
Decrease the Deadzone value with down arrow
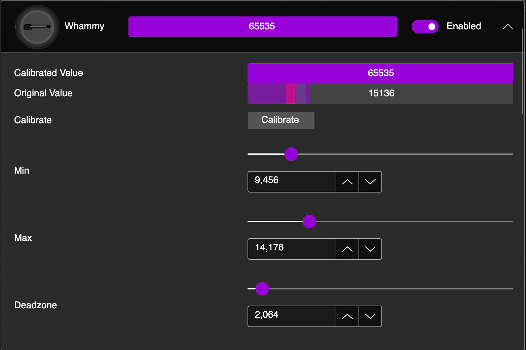click(x=370, y=316)
